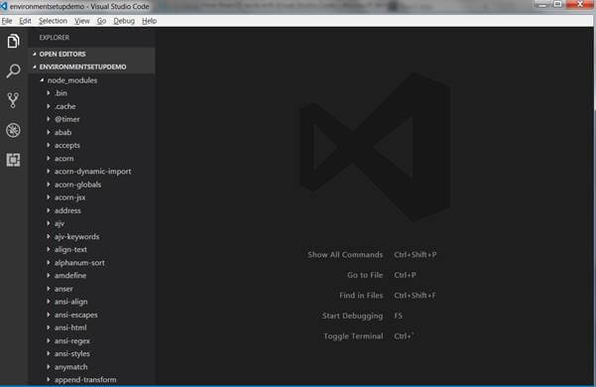The width and height of the screenshot is (596, 387).
Task: Open the Help menu
Action: click(x=150, y=21)
